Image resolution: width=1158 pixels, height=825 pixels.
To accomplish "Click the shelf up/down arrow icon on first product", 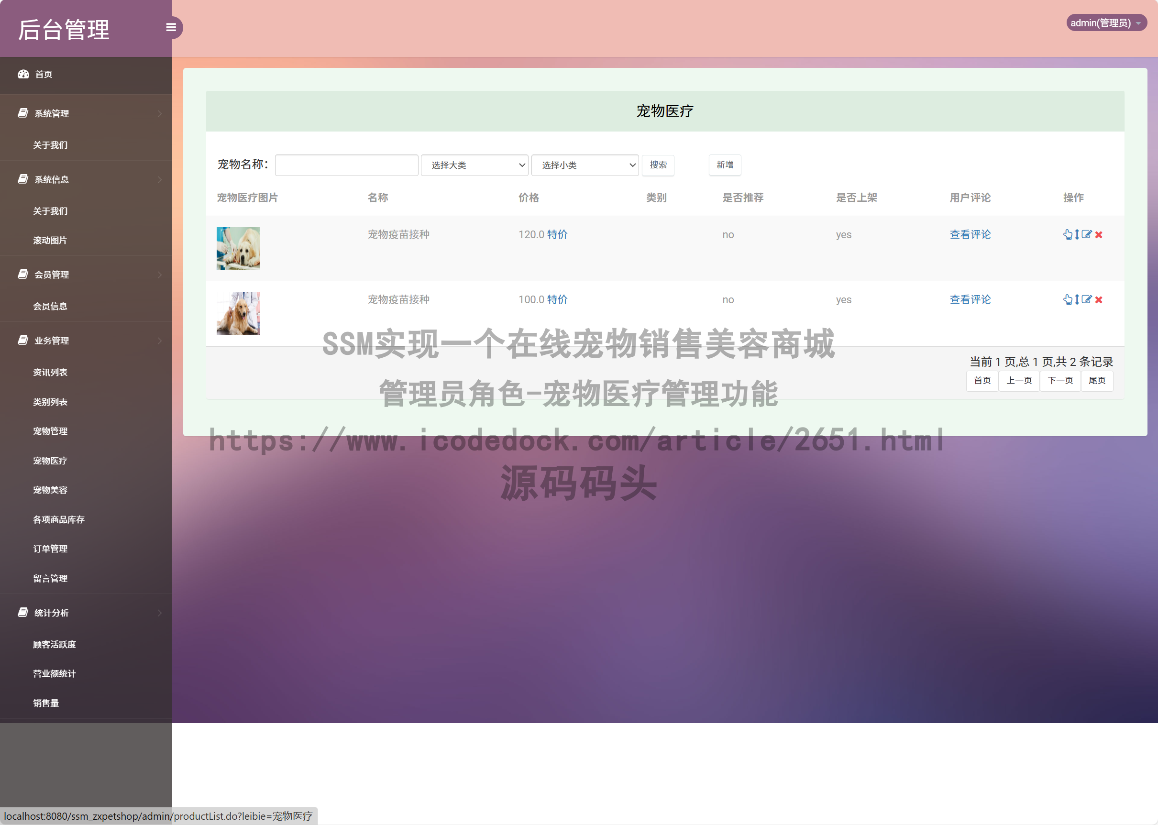I will coord(1077,235).
